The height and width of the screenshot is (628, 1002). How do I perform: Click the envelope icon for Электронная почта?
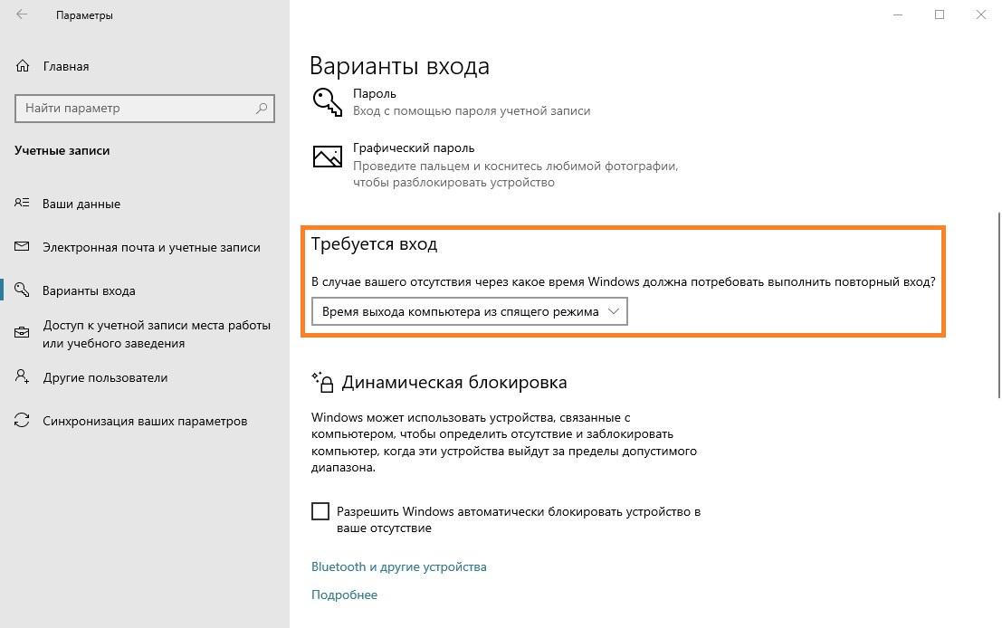[x=22, y=247]
